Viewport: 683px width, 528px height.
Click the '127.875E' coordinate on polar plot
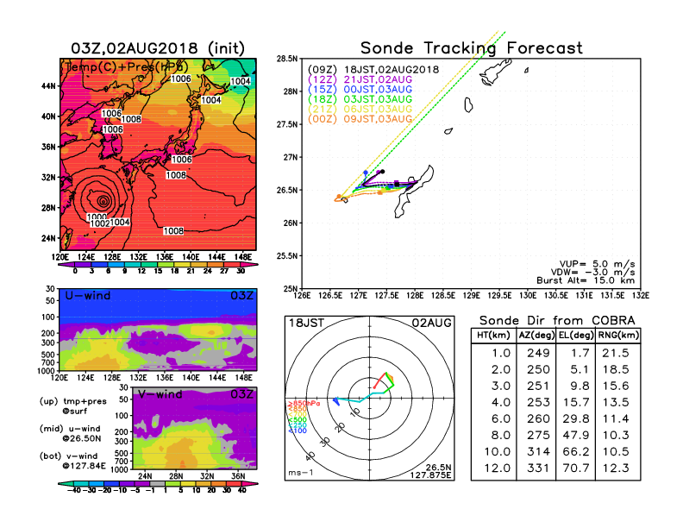tap(430, 475)
